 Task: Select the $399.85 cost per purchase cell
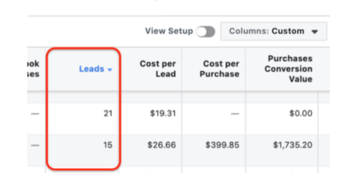[222, 145]
